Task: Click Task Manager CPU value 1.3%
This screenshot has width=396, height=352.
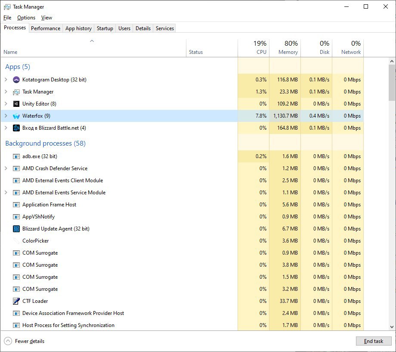Action: pos(261,92)
